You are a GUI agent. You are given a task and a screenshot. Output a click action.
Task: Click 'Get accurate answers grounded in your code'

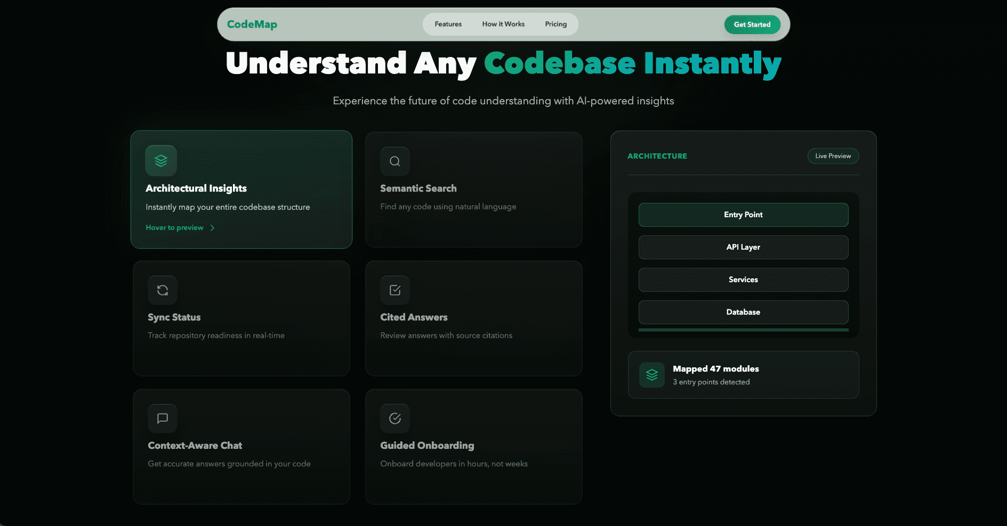[229, 464]
